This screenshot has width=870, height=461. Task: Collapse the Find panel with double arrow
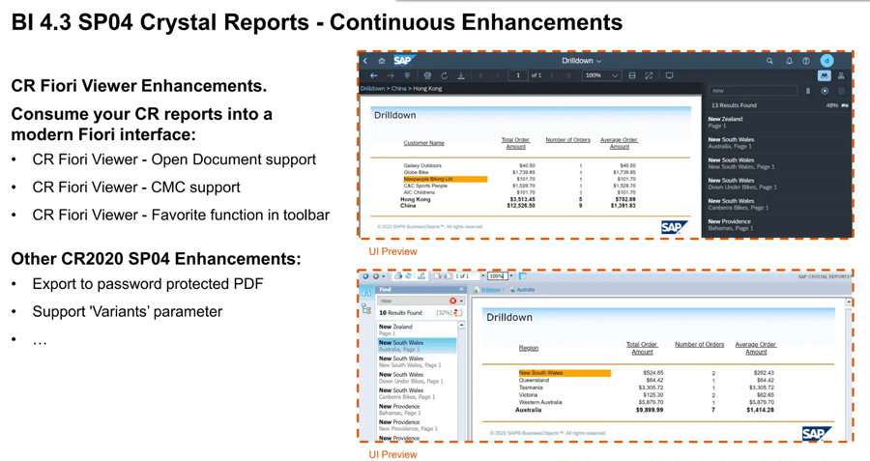pyautogui.click(x=460, y=290)
